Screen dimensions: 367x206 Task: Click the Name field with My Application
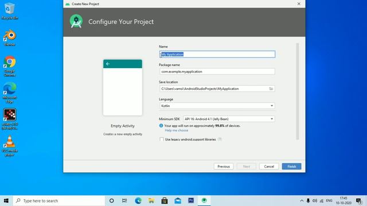(217, 54)
